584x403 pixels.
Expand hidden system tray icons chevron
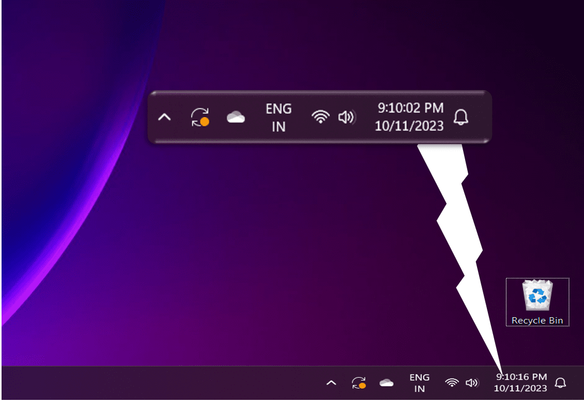(x=331, y=383)
